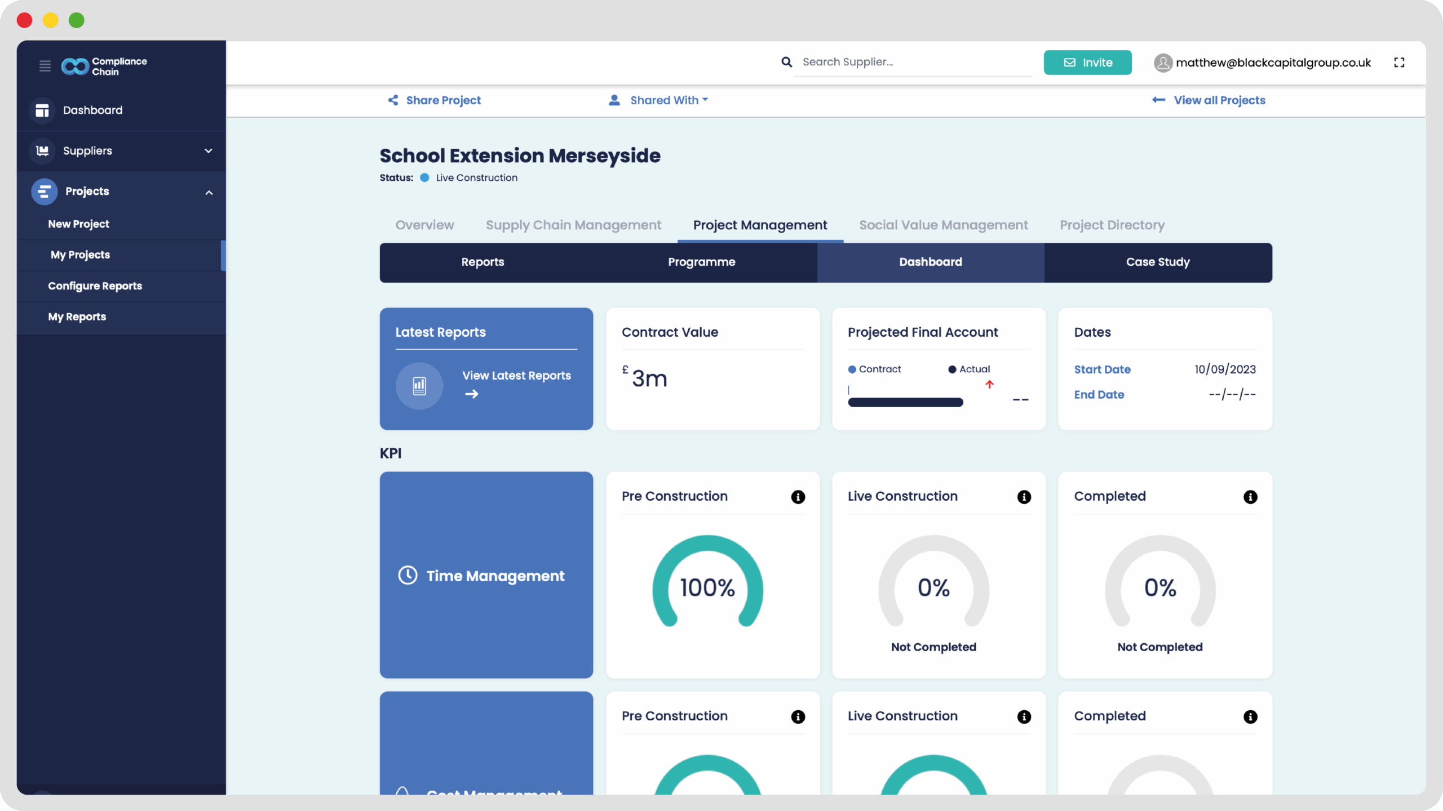The image size is (1443, 811).
Task: Click the latest reports chart icon
Action: (419, 386)
